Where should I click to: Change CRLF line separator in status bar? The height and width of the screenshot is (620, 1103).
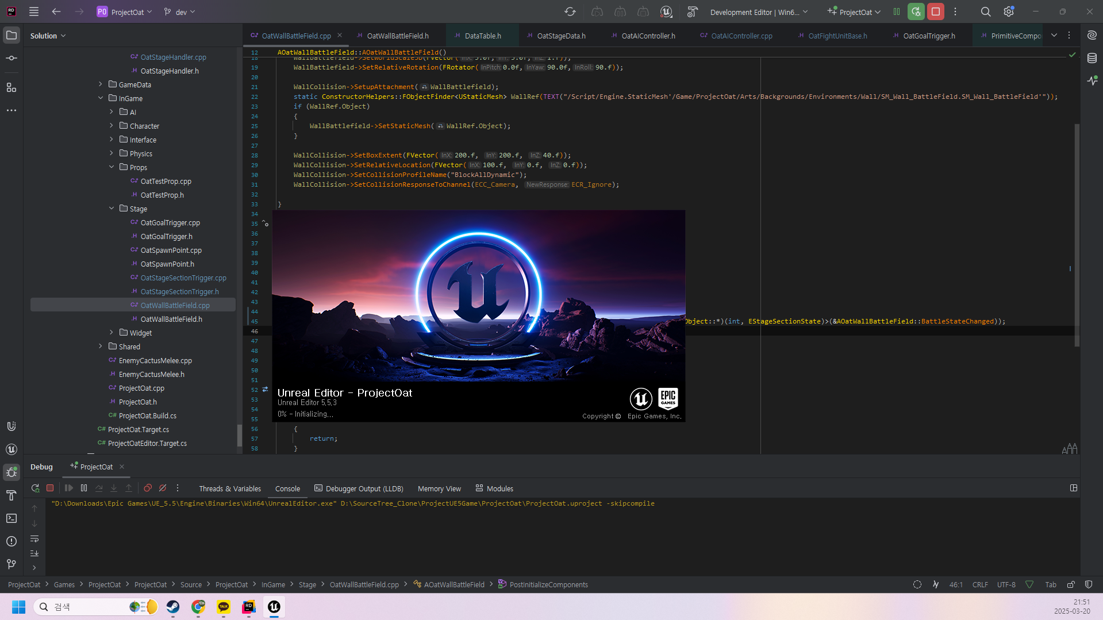tap(980, 584)
